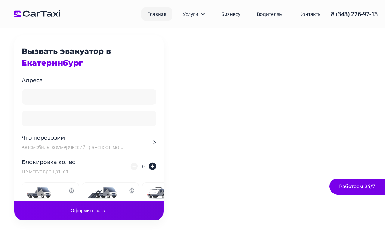Expand the Услуги dropdown menu
The width and height of the screenshot is (385, 240).
pyautogui.click(x=194, y=14)
